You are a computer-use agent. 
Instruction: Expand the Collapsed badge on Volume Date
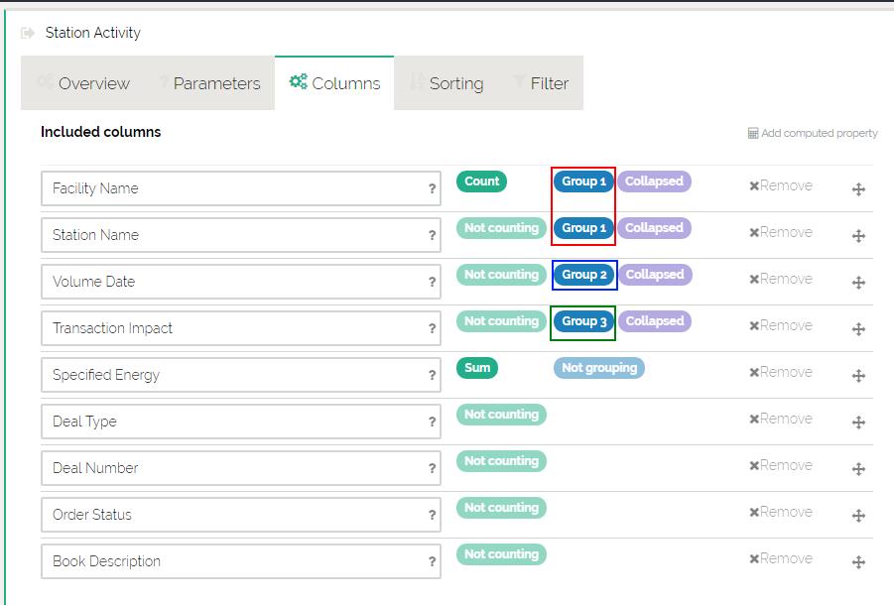tap(654, 275)
